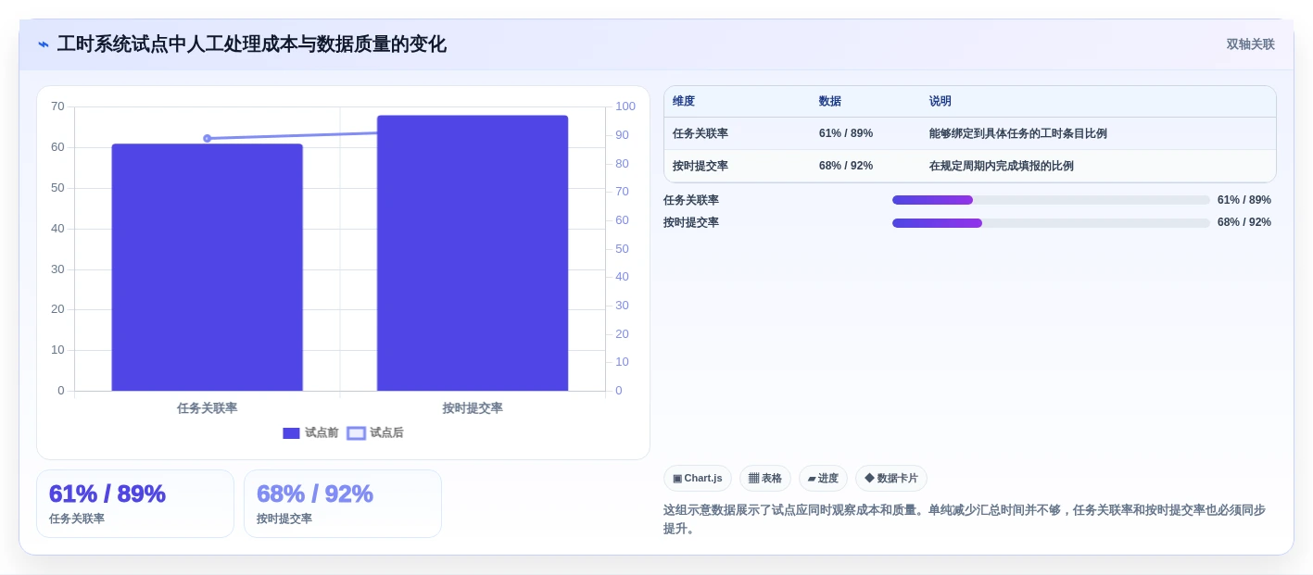The height and width of the screenshot is (575, 1313).
Task: Click the 61% / 89% value beside progress bar
Action: pos(1244,200)
